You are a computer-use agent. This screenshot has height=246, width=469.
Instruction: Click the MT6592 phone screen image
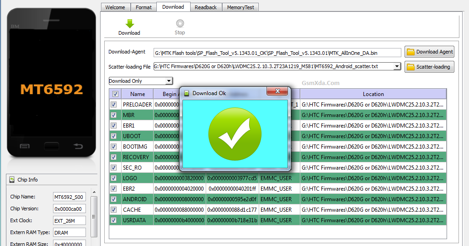(52, 83)
